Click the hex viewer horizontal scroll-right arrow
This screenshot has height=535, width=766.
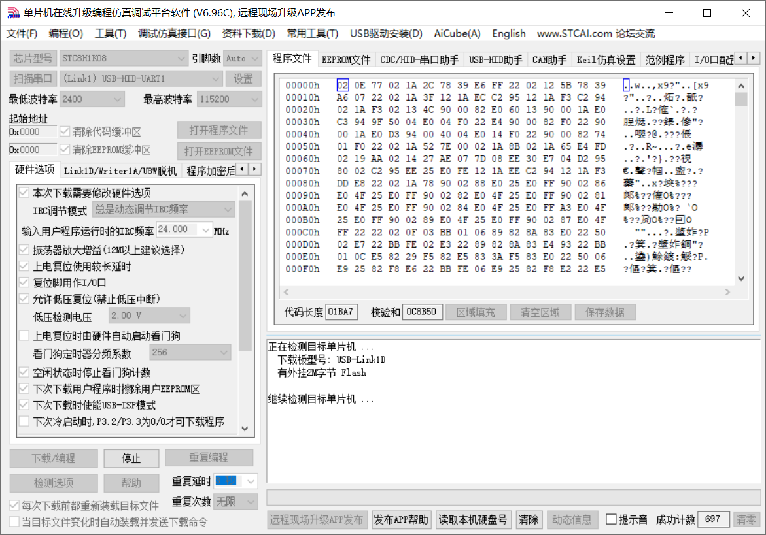point(729,292)
